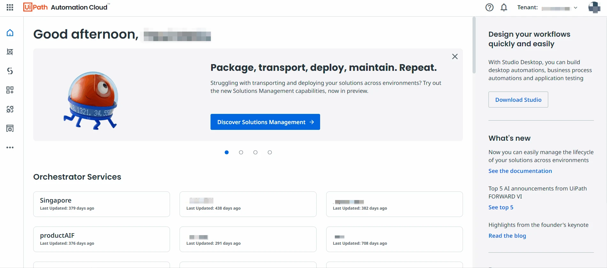Click Top 5 AI announcements text
Viewport: 607px width, 268px height.
tap(538, 192)
